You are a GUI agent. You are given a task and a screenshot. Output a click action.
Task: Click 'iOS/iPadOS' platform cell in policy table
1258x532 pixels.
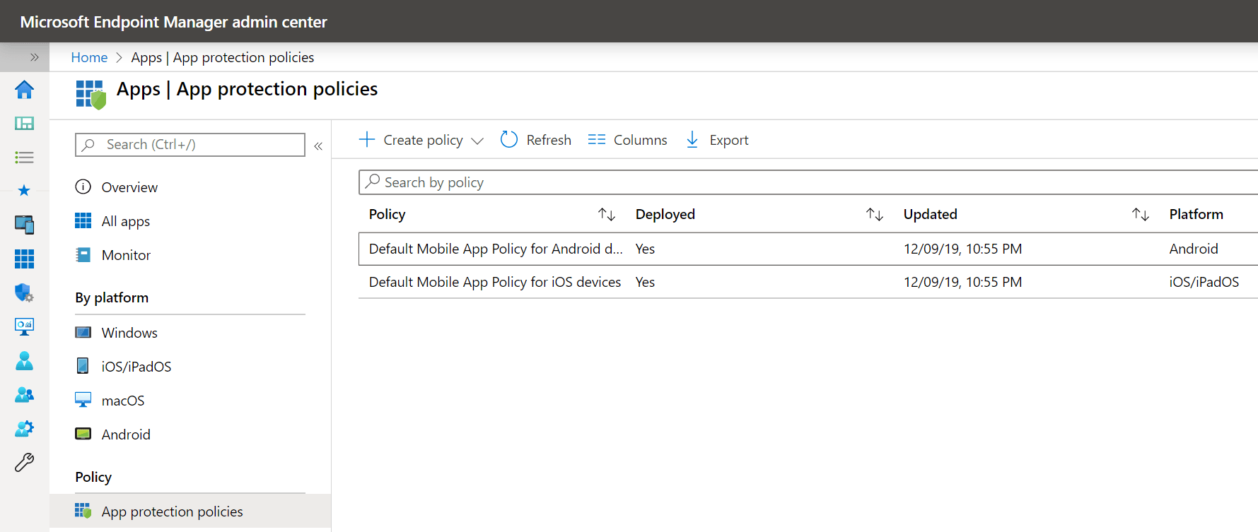pos(1204,282)
